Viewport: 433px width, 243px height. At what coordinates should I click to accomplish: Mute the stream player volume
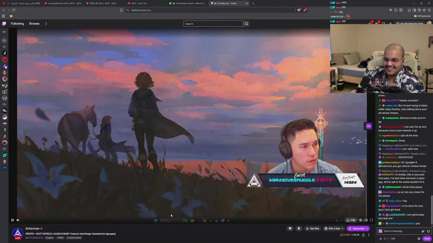18,220
